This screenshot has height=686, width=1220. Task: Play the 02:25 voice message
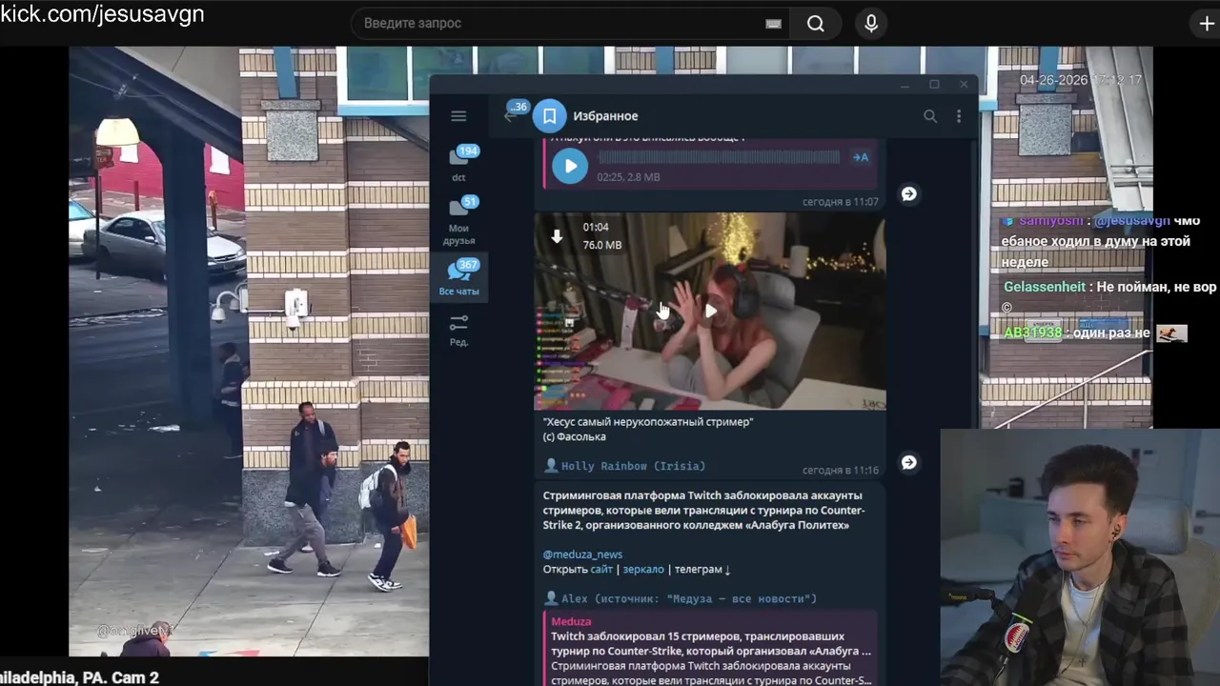click(570, 166)
